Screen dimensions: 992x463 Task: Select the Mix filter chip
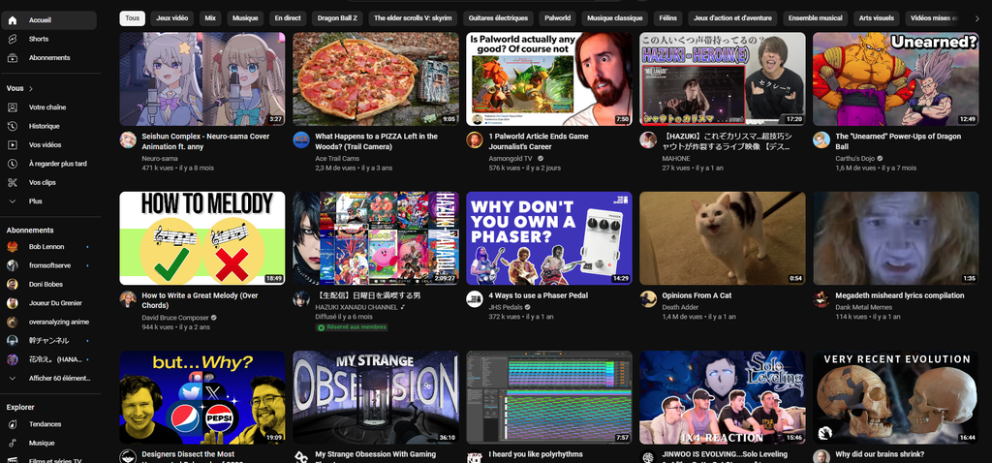tap(210, 18)
